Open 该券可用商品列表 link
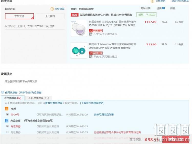This screenshot has width=192, height=144. [x=104, y=115]
